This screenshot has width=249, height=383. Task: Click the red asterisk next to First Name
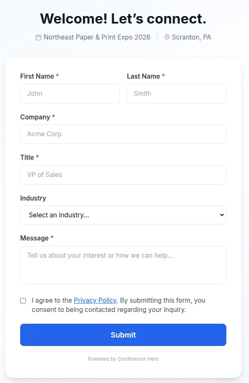click(x=57, y=76)
